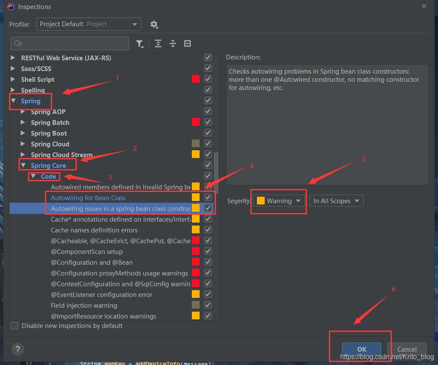Select the @ComponentScan setup inspection
438x365 pixels.
point(87,252)
